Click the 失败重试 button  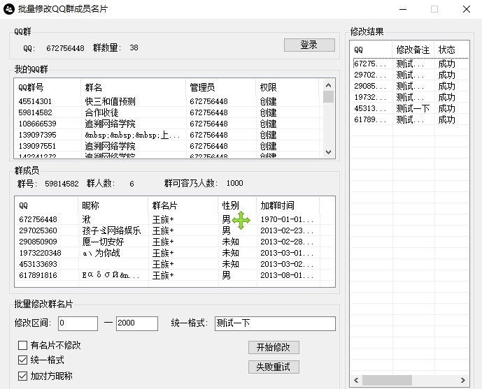click(x=274, y=367)
